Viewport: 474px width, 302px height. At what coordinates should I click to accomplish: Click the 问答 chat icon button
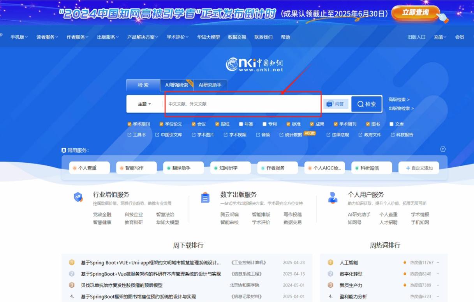335,104
